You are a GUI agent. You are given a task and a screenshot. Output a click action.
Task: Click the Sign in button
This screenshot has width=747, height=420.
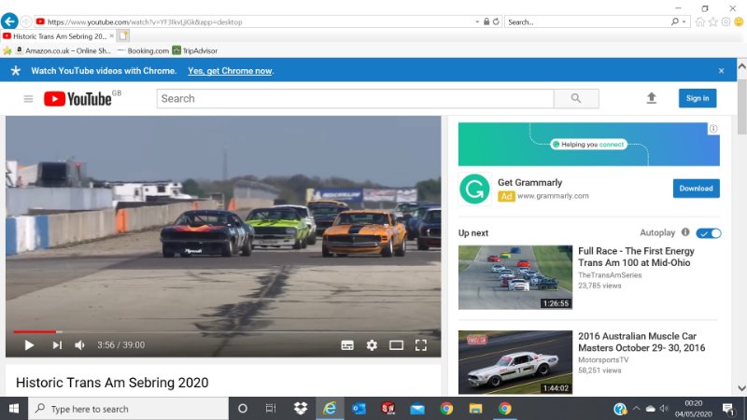698,98
